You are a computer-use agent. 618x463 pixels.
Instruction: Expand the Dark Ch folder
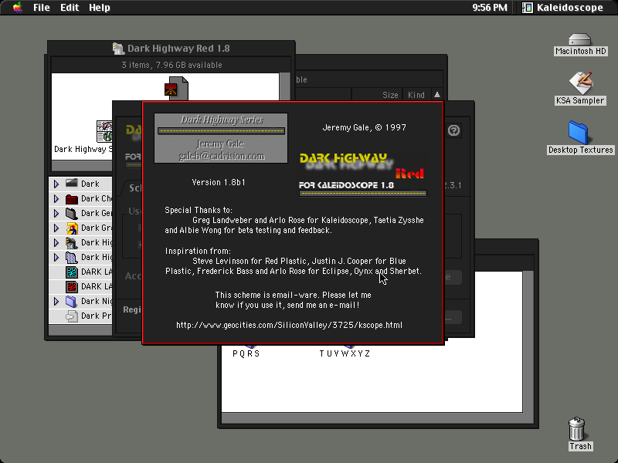(x=56, y=198)
